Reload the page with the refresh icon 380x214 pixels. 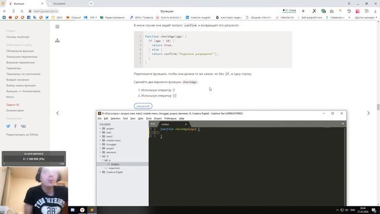[x=22, y=11]
